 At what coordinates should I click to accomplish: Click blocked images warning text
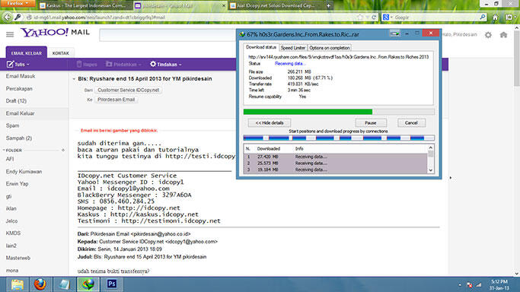click(x=119, y=131)
